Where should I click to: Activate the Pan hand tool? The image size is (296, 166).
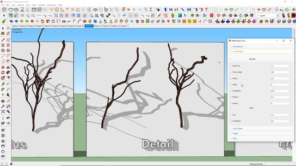point(8,101)
